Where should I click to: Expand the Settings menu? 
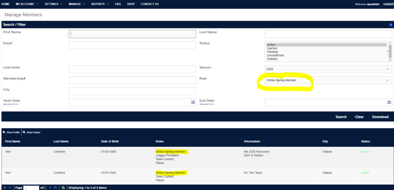53,4
